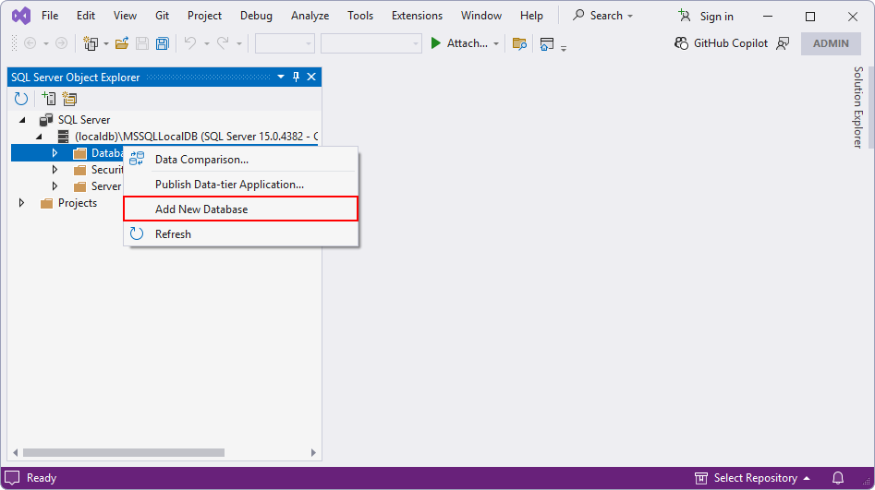875x490 pixels.
Task: Open the solution platforms combo box
Action: 371,43
